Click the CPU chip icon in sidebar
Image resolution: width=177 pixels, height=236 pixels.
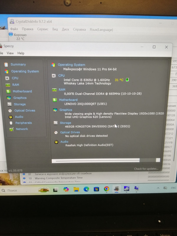pyautogui.click(x=7, y=78)
